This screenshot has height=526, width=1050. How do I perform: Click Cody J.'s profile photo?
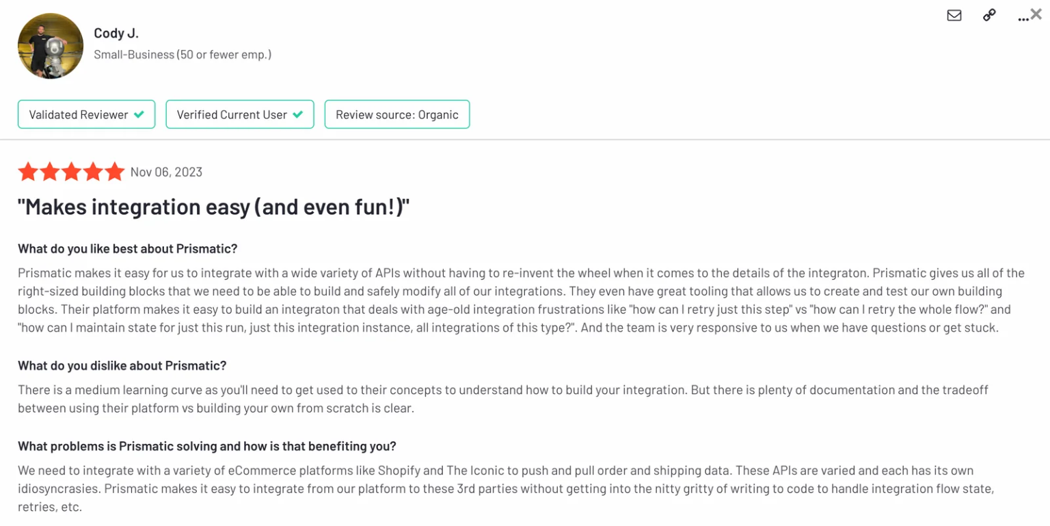click(x=51, y=46)
